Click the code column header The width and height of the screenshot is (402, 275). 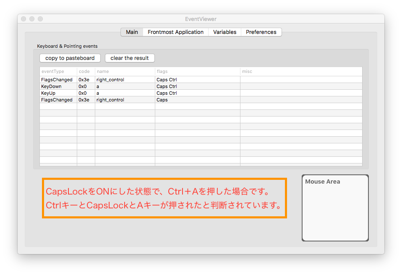point(84,71)
